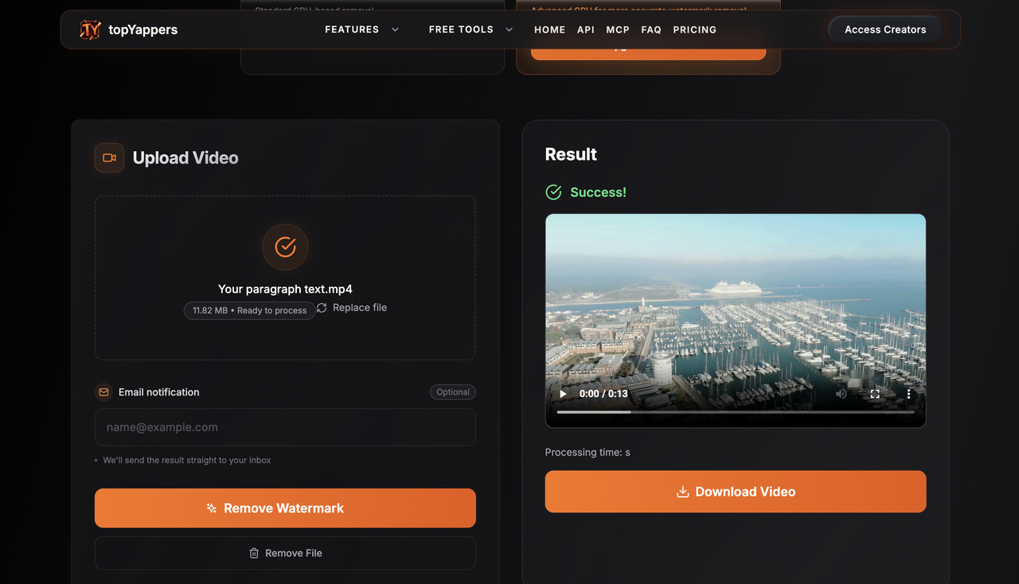Open the API nav link
This screenshot has height=584, width=1019.
[586, 29]
